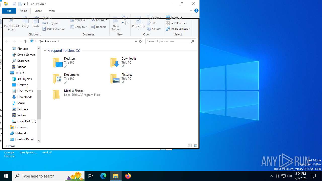Choose Paste shortcut in the ribbon

click(x=54, y=29)
